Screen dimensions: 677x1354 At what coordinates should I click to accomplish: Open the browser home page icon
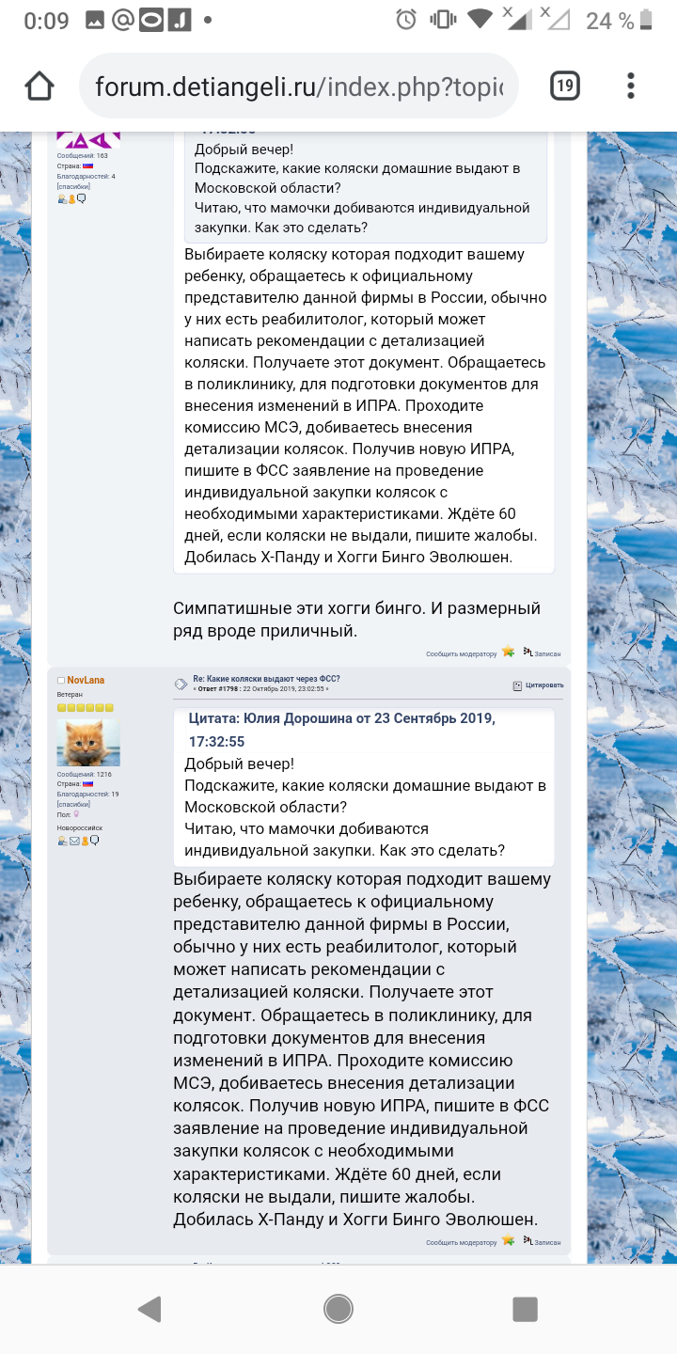click(x=39, y=87)
